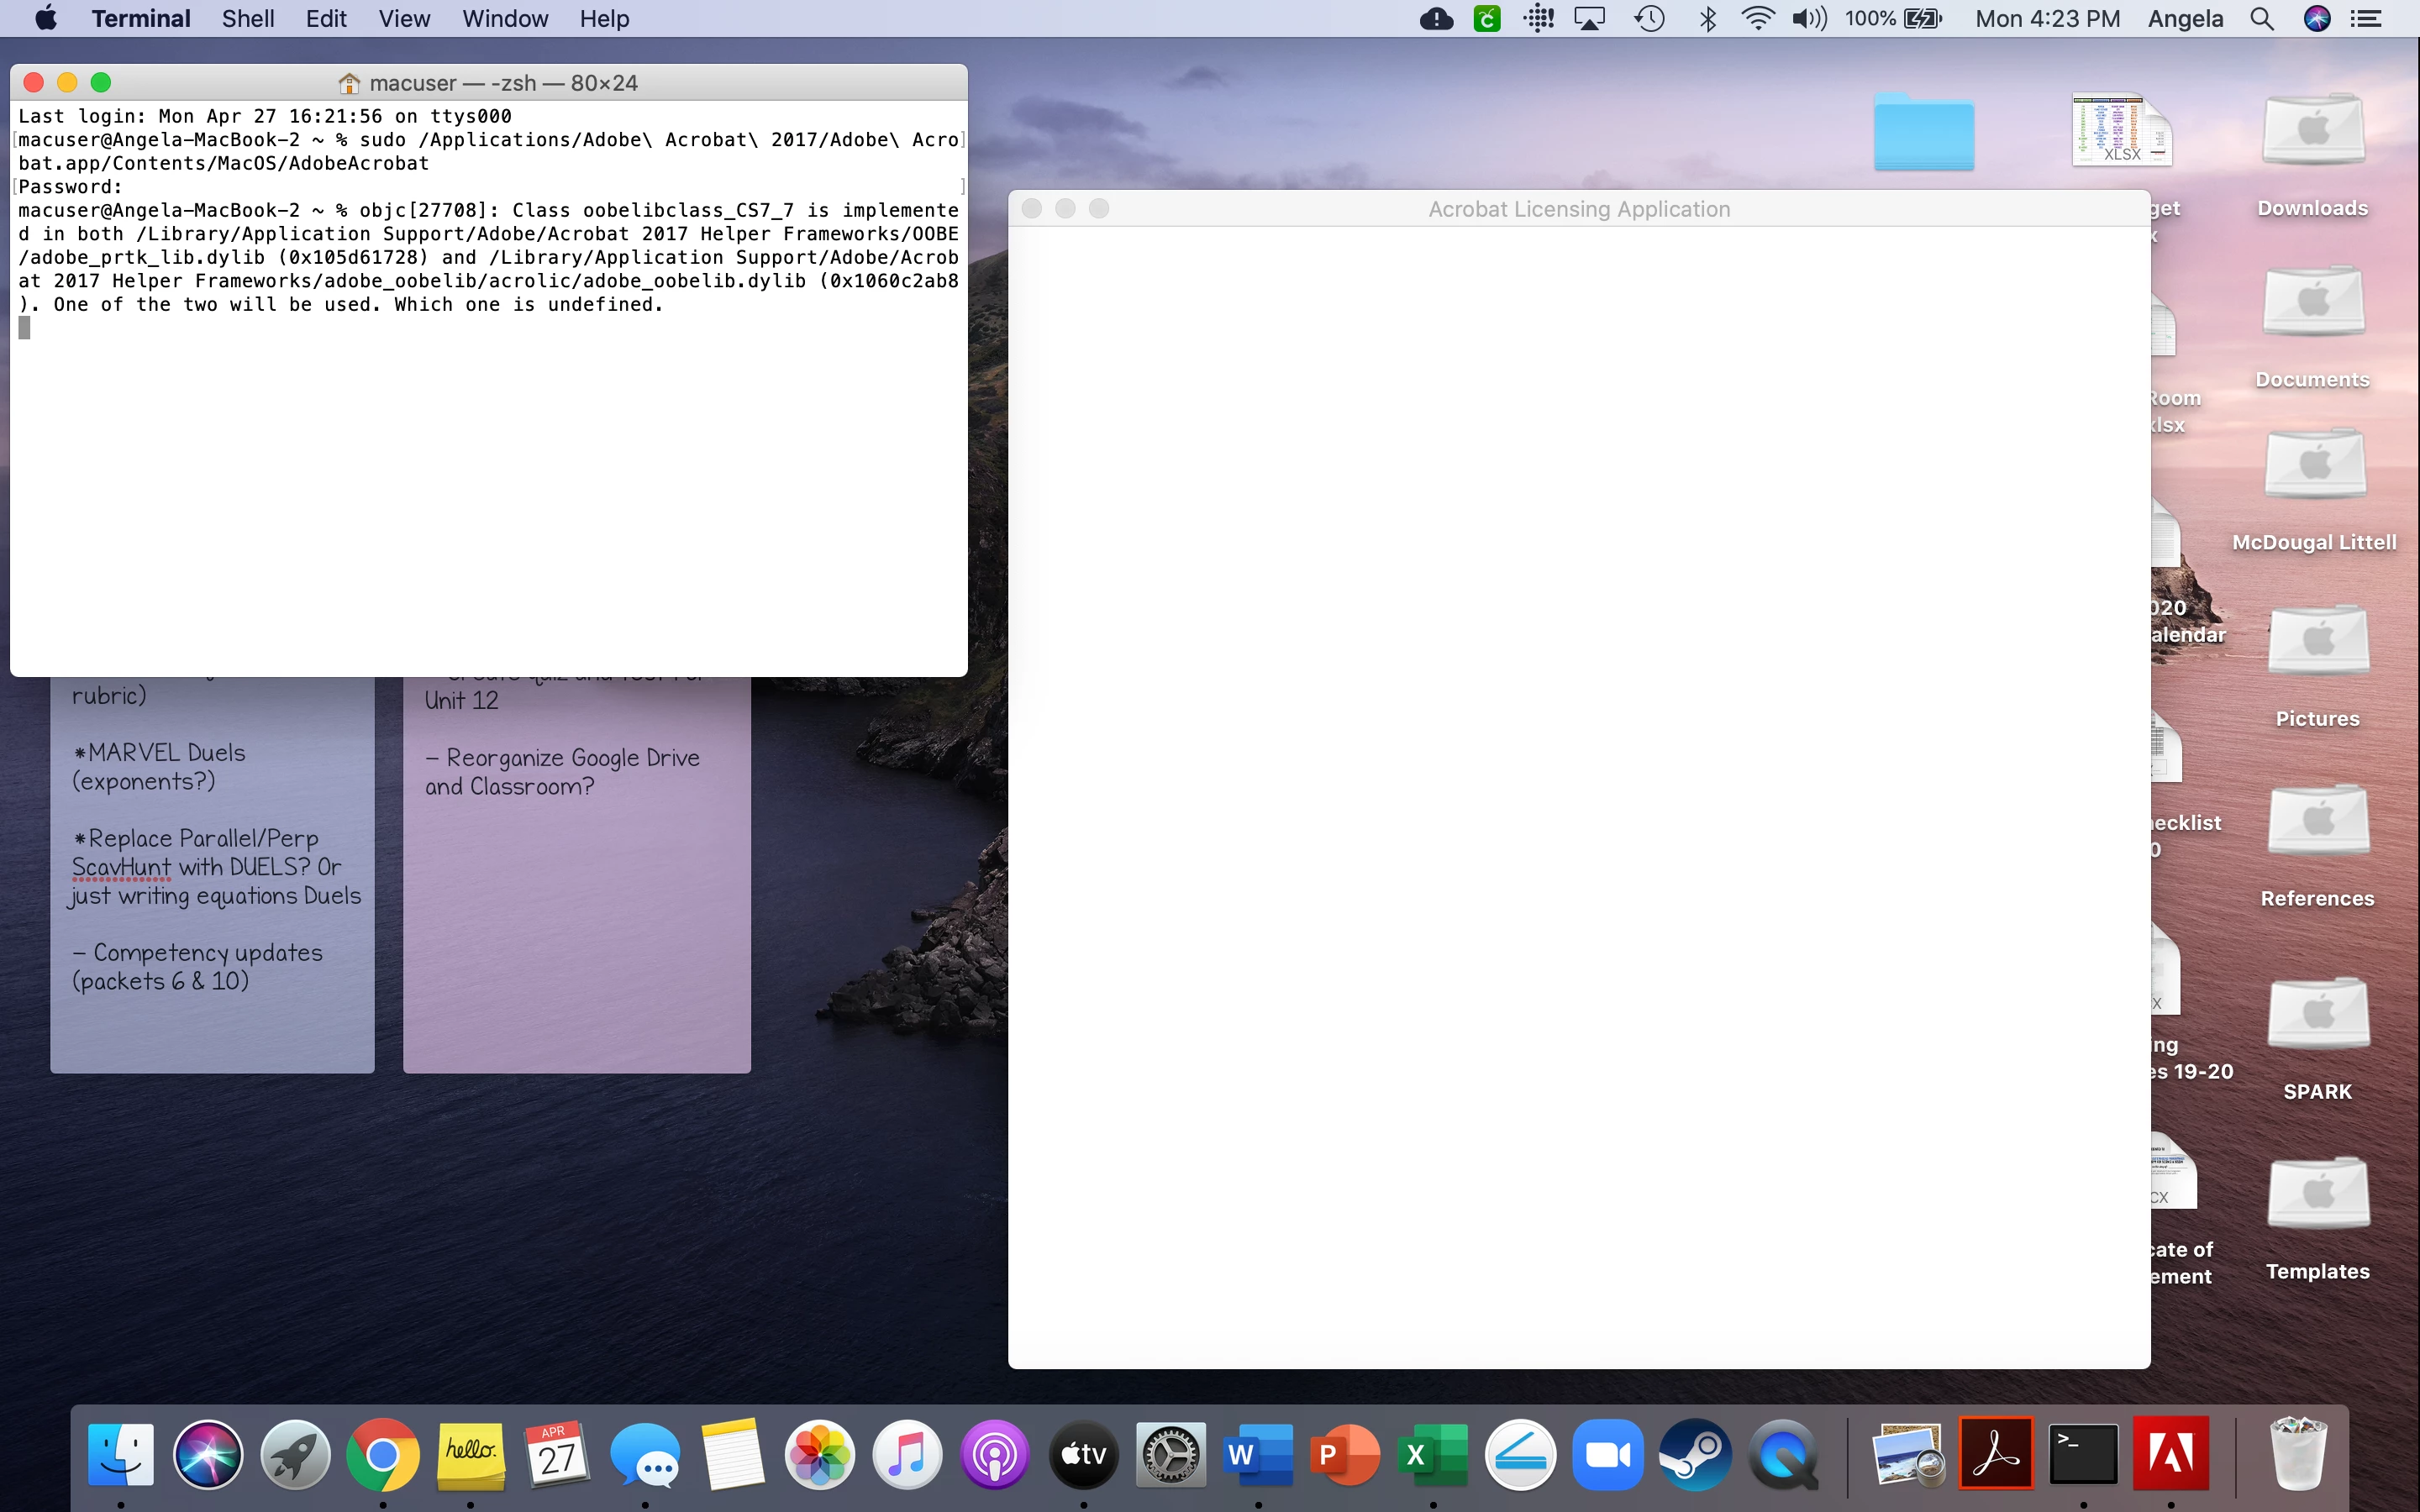Viewport: 2420px width, 1512px height.
Task: Open Spotlight search magnifier
Action: [x=2262, y=19]
